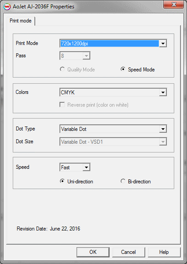Expand the Dot Type dropdown arrow

point(163,129)
